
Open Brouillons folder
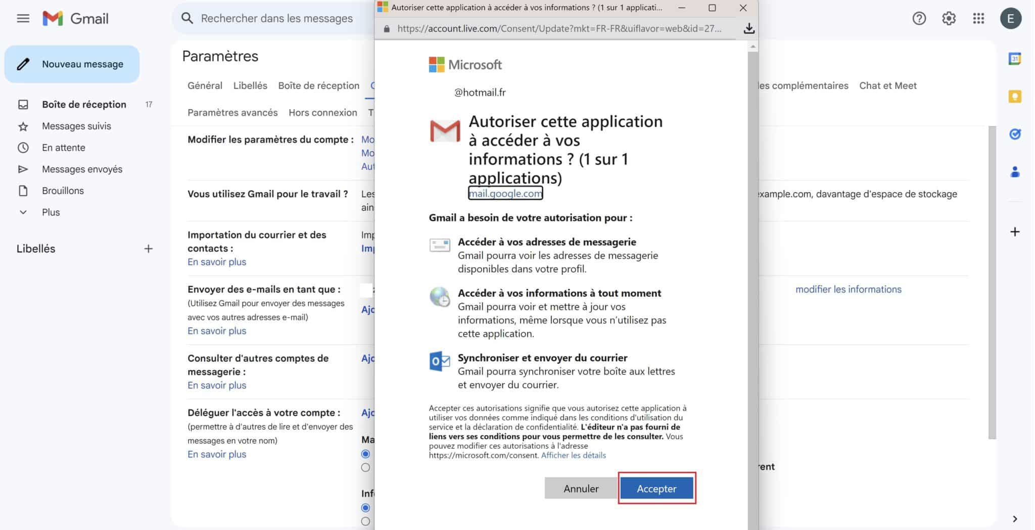63,190
